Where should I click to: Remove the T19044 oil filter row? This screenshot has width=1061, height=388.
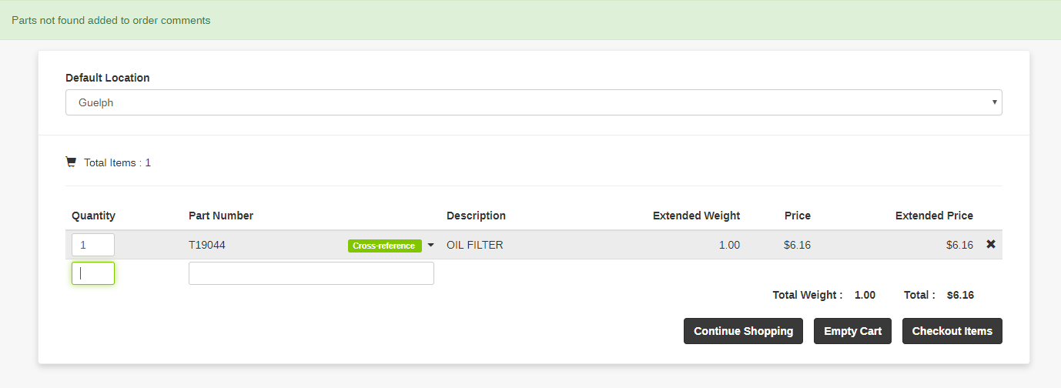tap(991, 244)
